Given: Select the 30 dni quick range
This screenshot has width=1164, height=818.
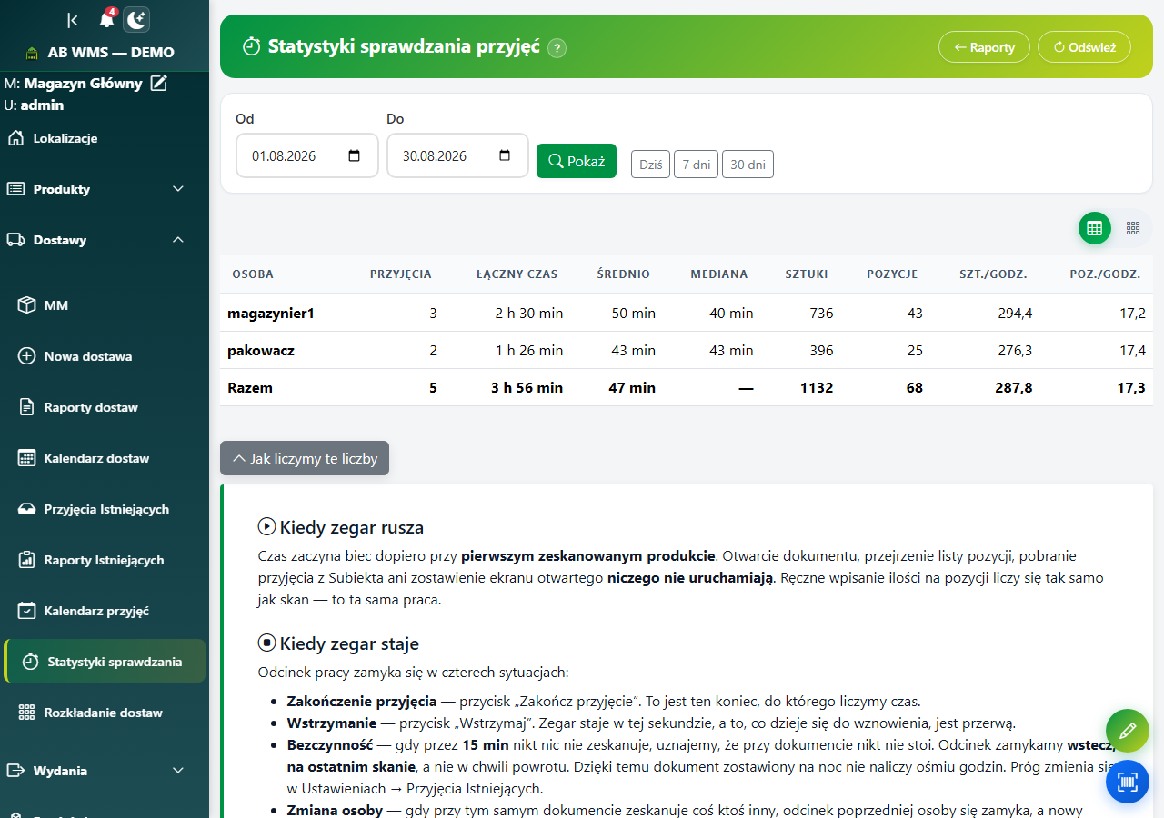Looking at the screenshot, I should (748, 165).
